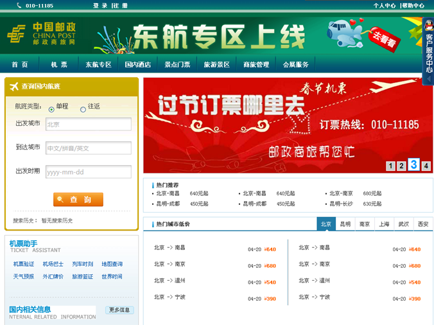The height and width of the screenshot is (325, 434).
Task: Select the 往返 radio button
Action: click(83, 110)
